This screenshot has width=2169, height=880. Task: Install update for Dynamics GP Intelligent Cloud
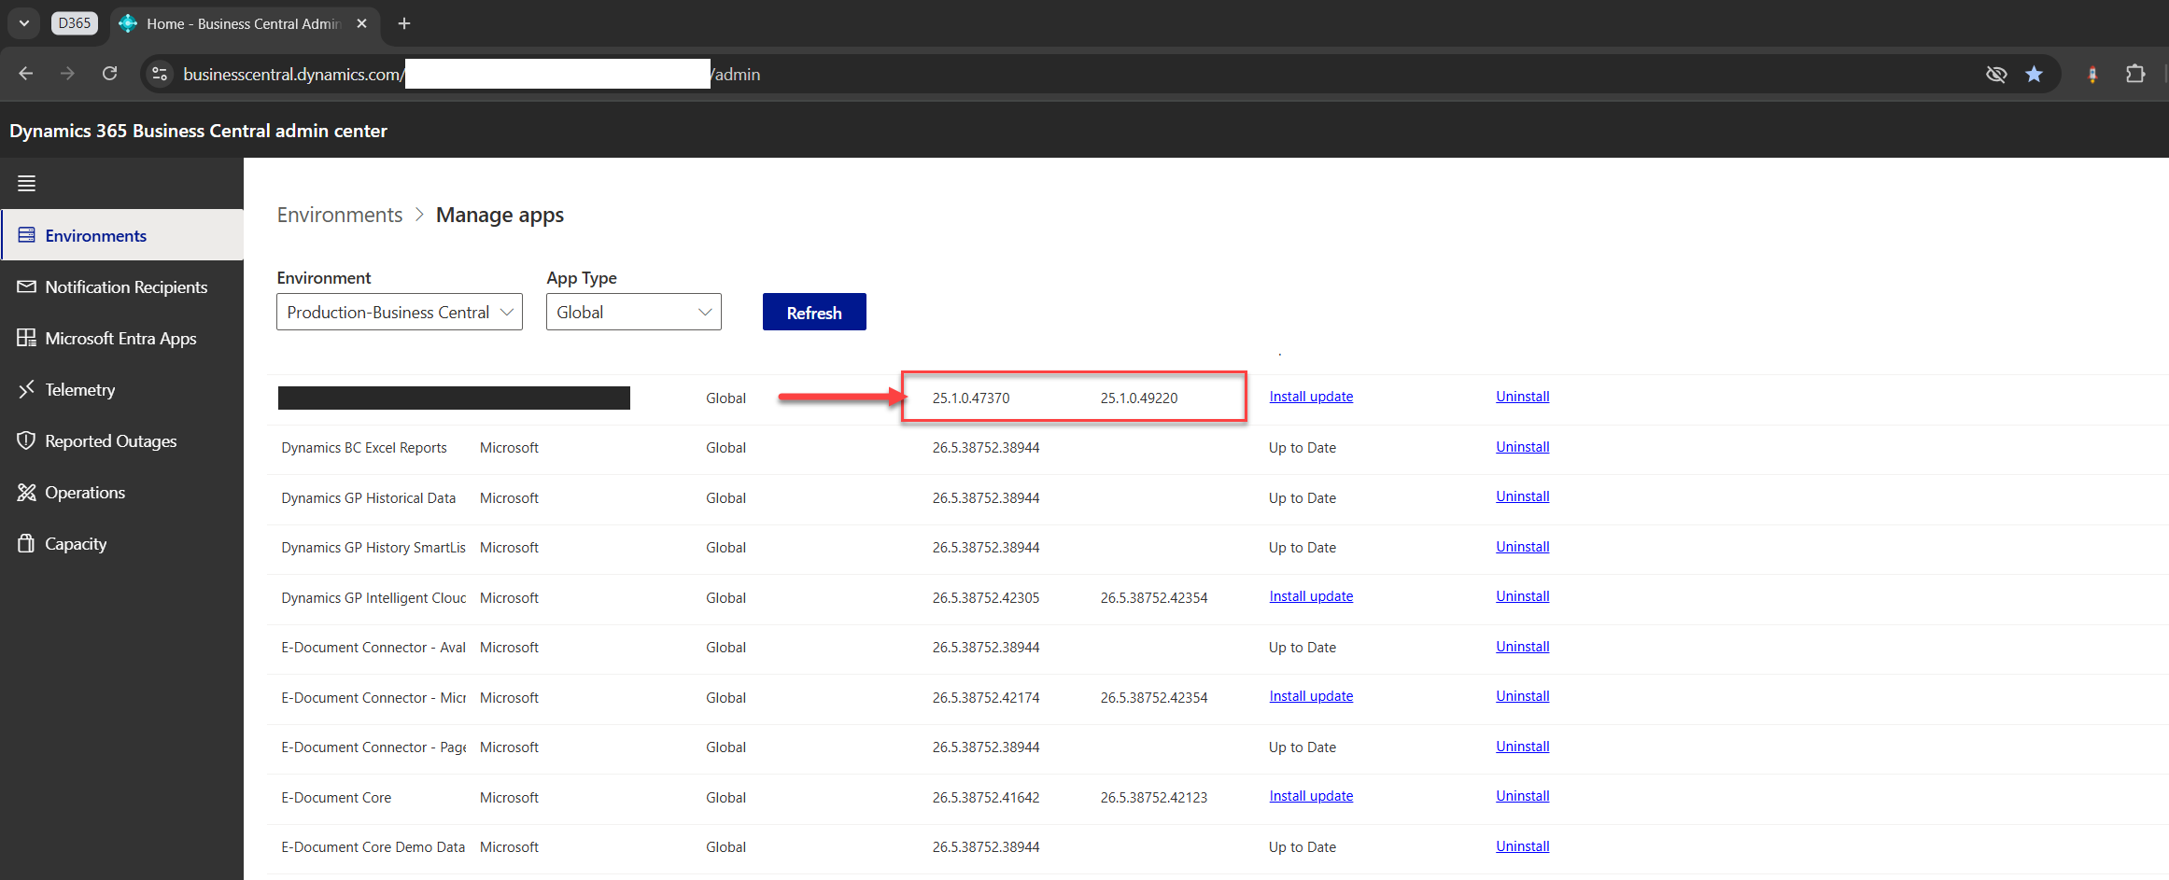[1311, 596]
